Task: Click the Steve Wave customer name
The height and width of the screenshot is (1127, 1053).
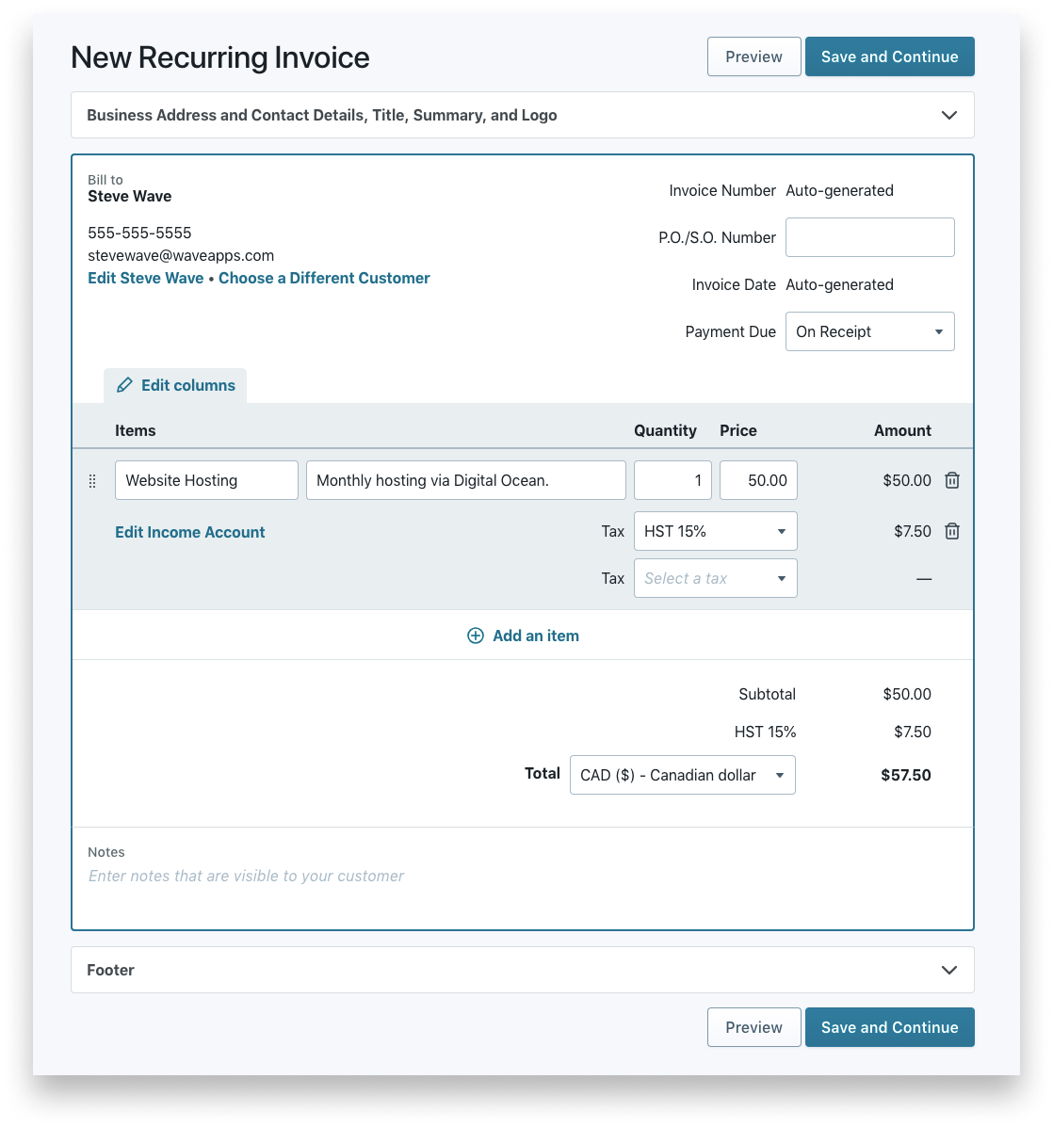Action: pos(129,196)
